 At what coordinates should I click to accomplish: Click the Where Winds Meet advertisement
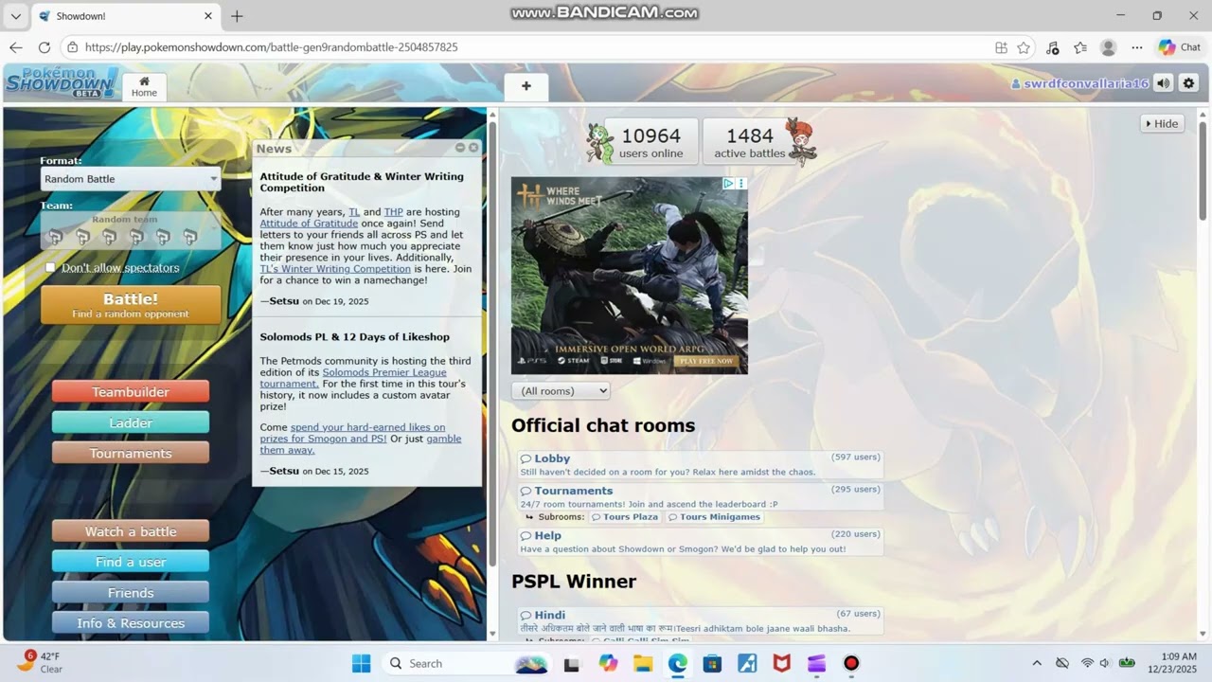630,276
